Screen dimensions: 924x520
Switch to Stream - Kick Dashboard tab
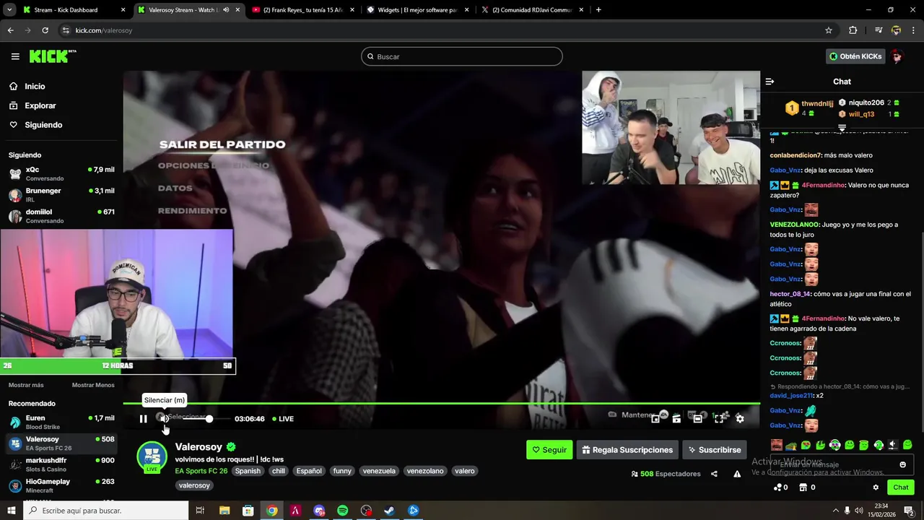tap(72, 10)
